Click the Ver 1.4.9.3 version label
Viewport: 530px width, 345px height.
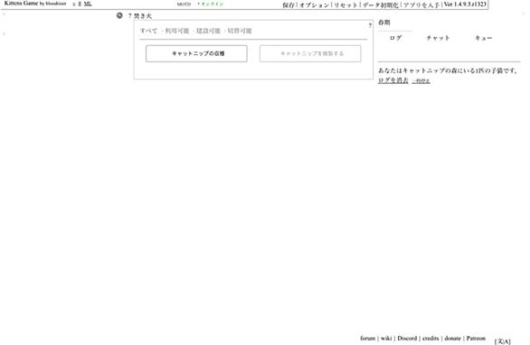click(x=465, y=5)
